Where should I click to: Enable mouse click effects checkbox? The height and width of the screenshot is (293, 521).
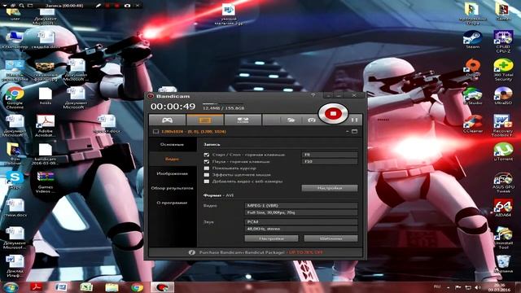(206, 175)
